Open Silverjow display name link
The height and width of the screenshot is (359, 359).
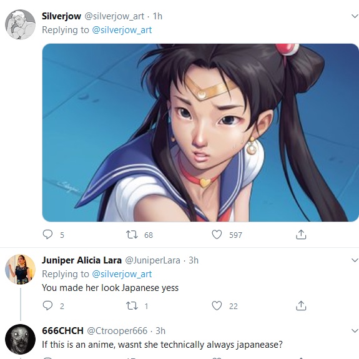coord(61,16)
